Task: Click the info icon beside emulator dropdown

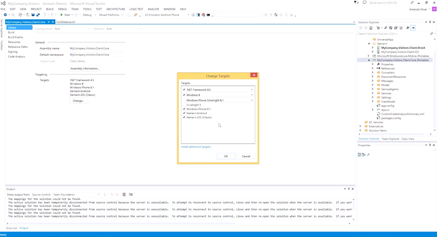Action: click(x=193, y=15)
